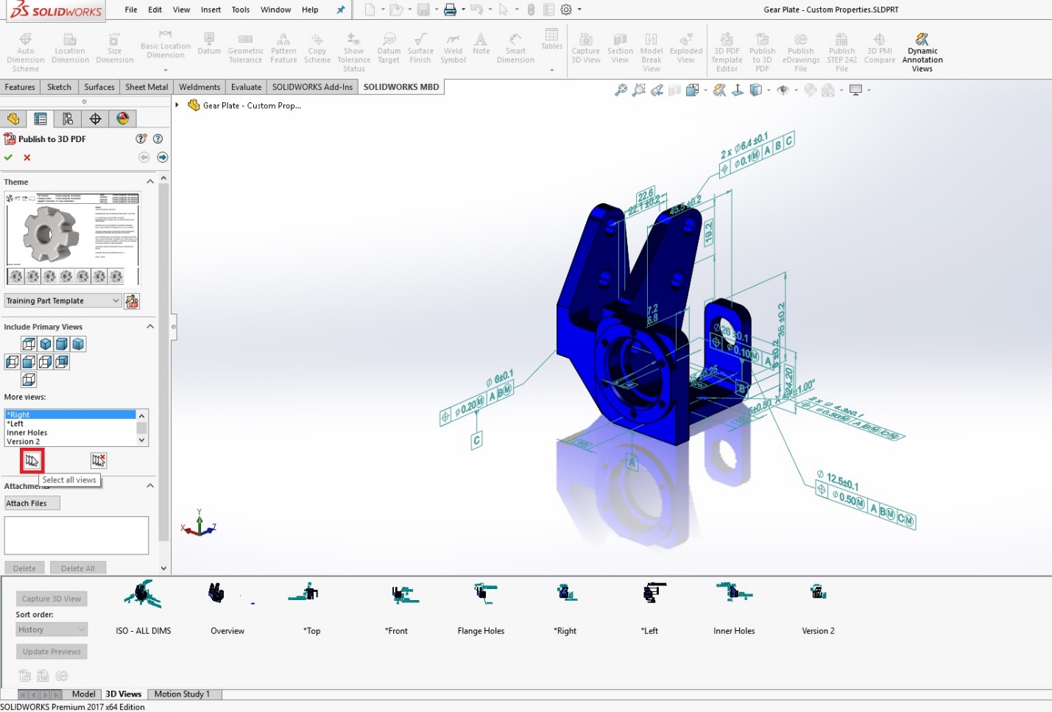Click the Remove All Views icon
This screenshot has height=712, width=1052.
tap(99, 460)
